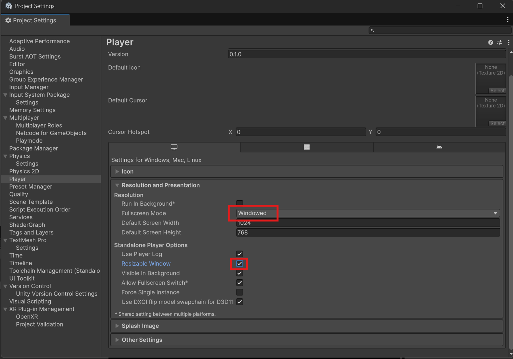Enable Run In Background checkbox
This screenshot has height=359, width=513.
239,203
